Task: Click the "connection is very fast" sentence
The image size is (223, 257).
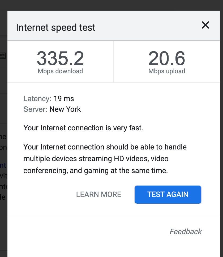Action: coord(83,128)
